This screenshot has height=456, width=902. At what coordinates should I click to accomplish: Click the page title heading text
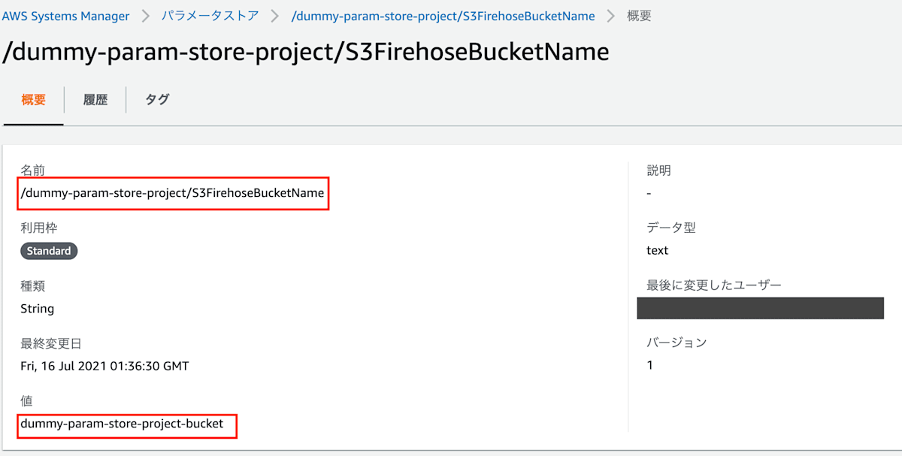coord(305,52)
